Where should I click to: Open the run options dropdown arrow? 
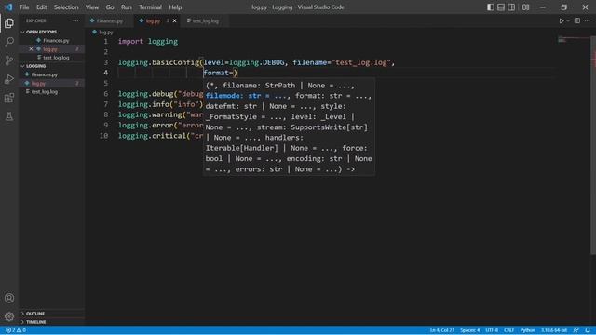568,20
